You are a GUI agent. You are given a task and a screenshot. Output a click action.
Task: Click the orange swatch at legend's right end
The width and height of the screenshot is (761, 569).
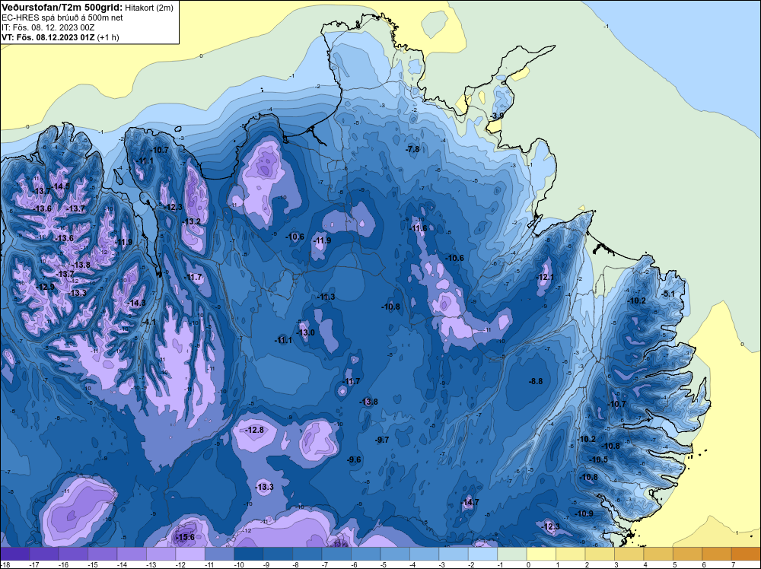[x=746, y=554]
